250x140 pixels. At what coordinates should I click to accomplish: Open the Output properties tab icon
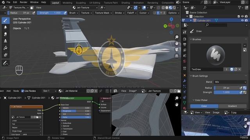(x=185, y=44)
